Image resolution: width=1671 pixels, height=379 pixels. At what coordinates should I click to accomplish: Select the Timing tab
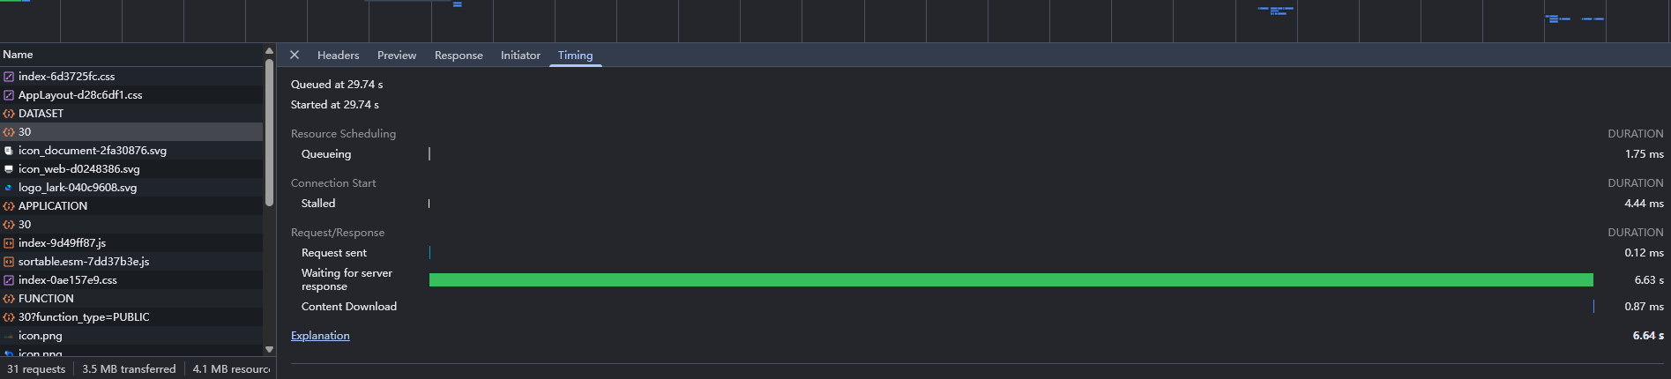click(x=575, y=55)
